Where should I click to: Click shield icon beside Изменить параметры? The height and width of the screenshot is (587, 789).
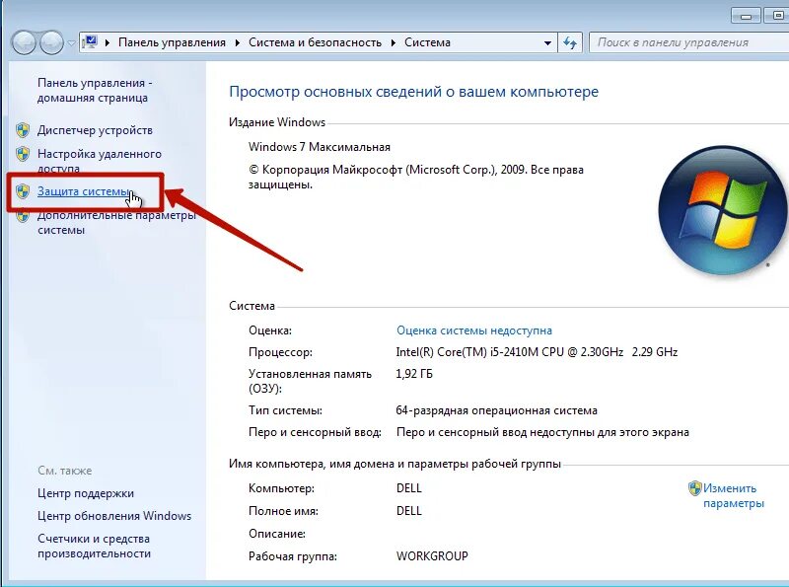click(x=695, y=488)
